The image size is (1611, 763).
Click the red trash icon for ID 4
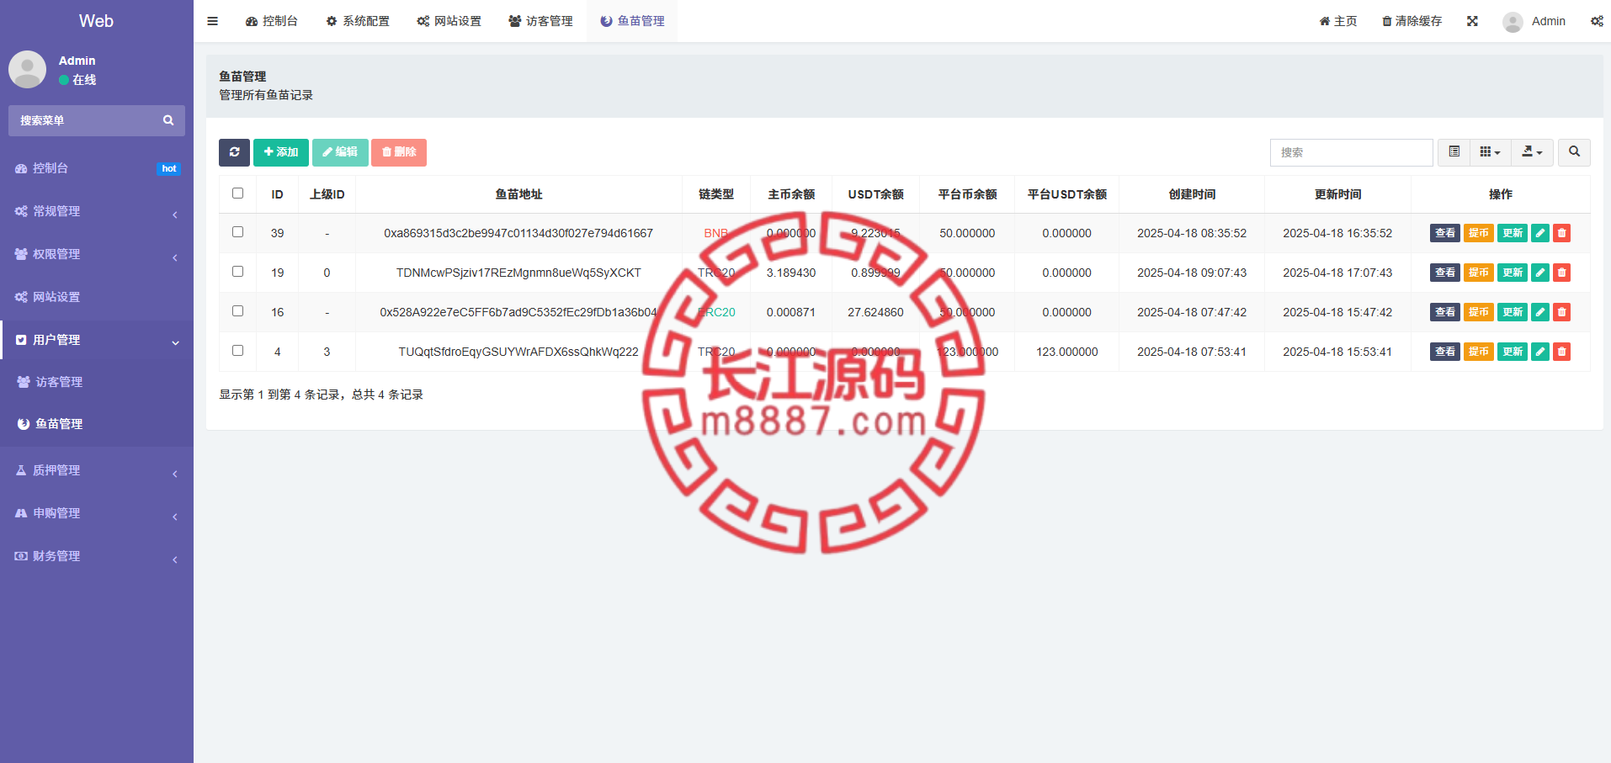point(1561,352)
